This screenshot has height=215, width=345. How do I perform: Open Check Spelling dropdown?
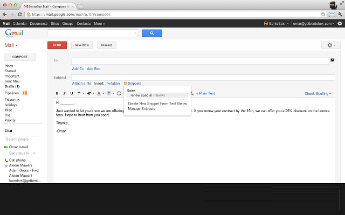coord(318,93)
